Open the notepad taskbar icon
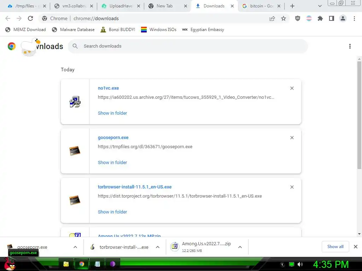Viewport: 362px width, 271px height. pyautogui.click(x=97, y=264)
